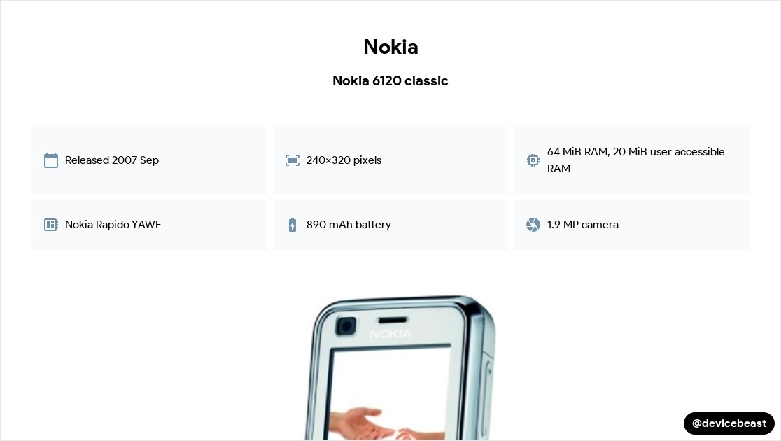Open the @devicebeast badge

pyautogui.click(x=729, y=423)
